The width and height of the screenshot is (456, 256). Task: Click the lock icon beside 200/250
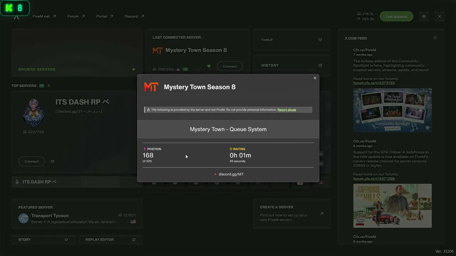click(x=178, y=69)
